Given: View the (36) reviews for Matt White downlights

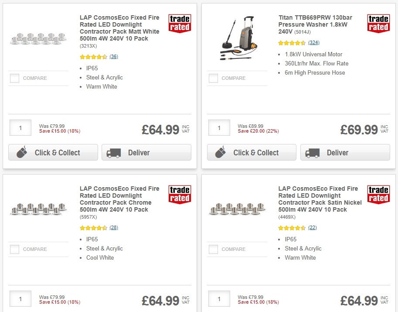Looking at the screenshot, I should 113,56.
